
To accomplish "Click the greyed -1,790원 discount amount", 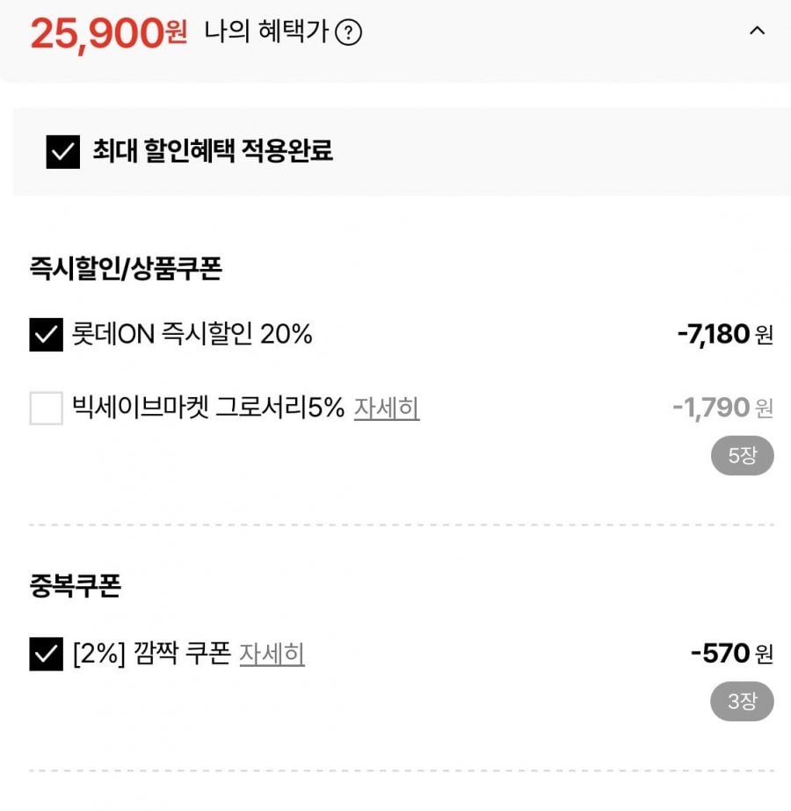I will [x=722, y=408].
